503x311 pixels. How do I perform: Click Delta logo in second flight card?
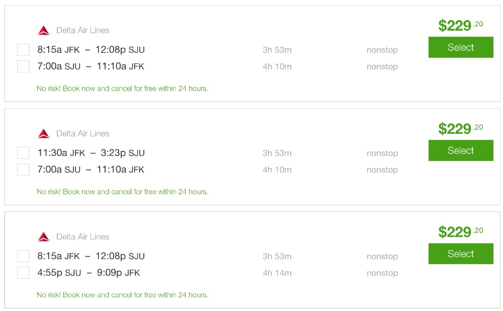(x=44, y=134)
